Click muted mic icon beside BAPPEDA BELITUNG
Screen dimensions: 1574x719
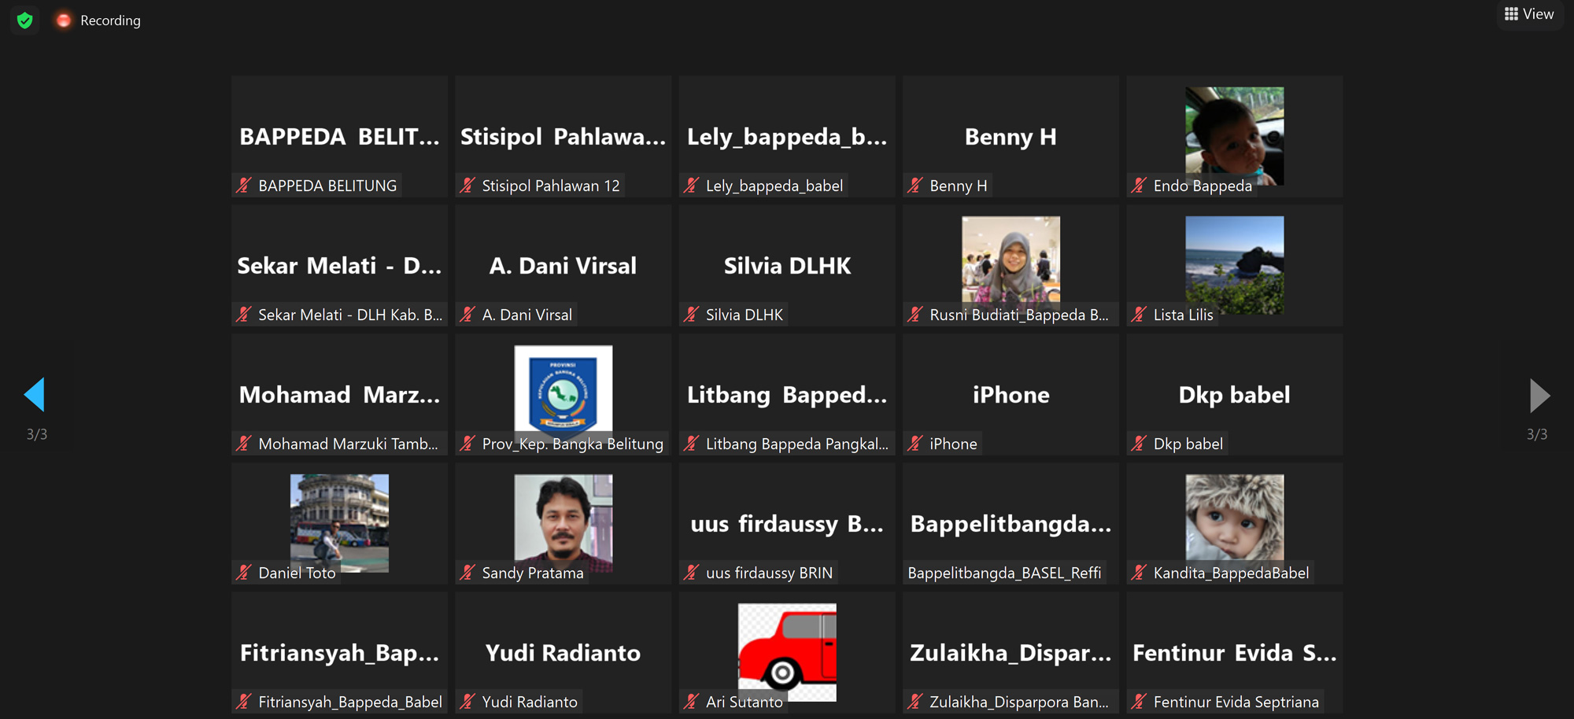[244, 186]
